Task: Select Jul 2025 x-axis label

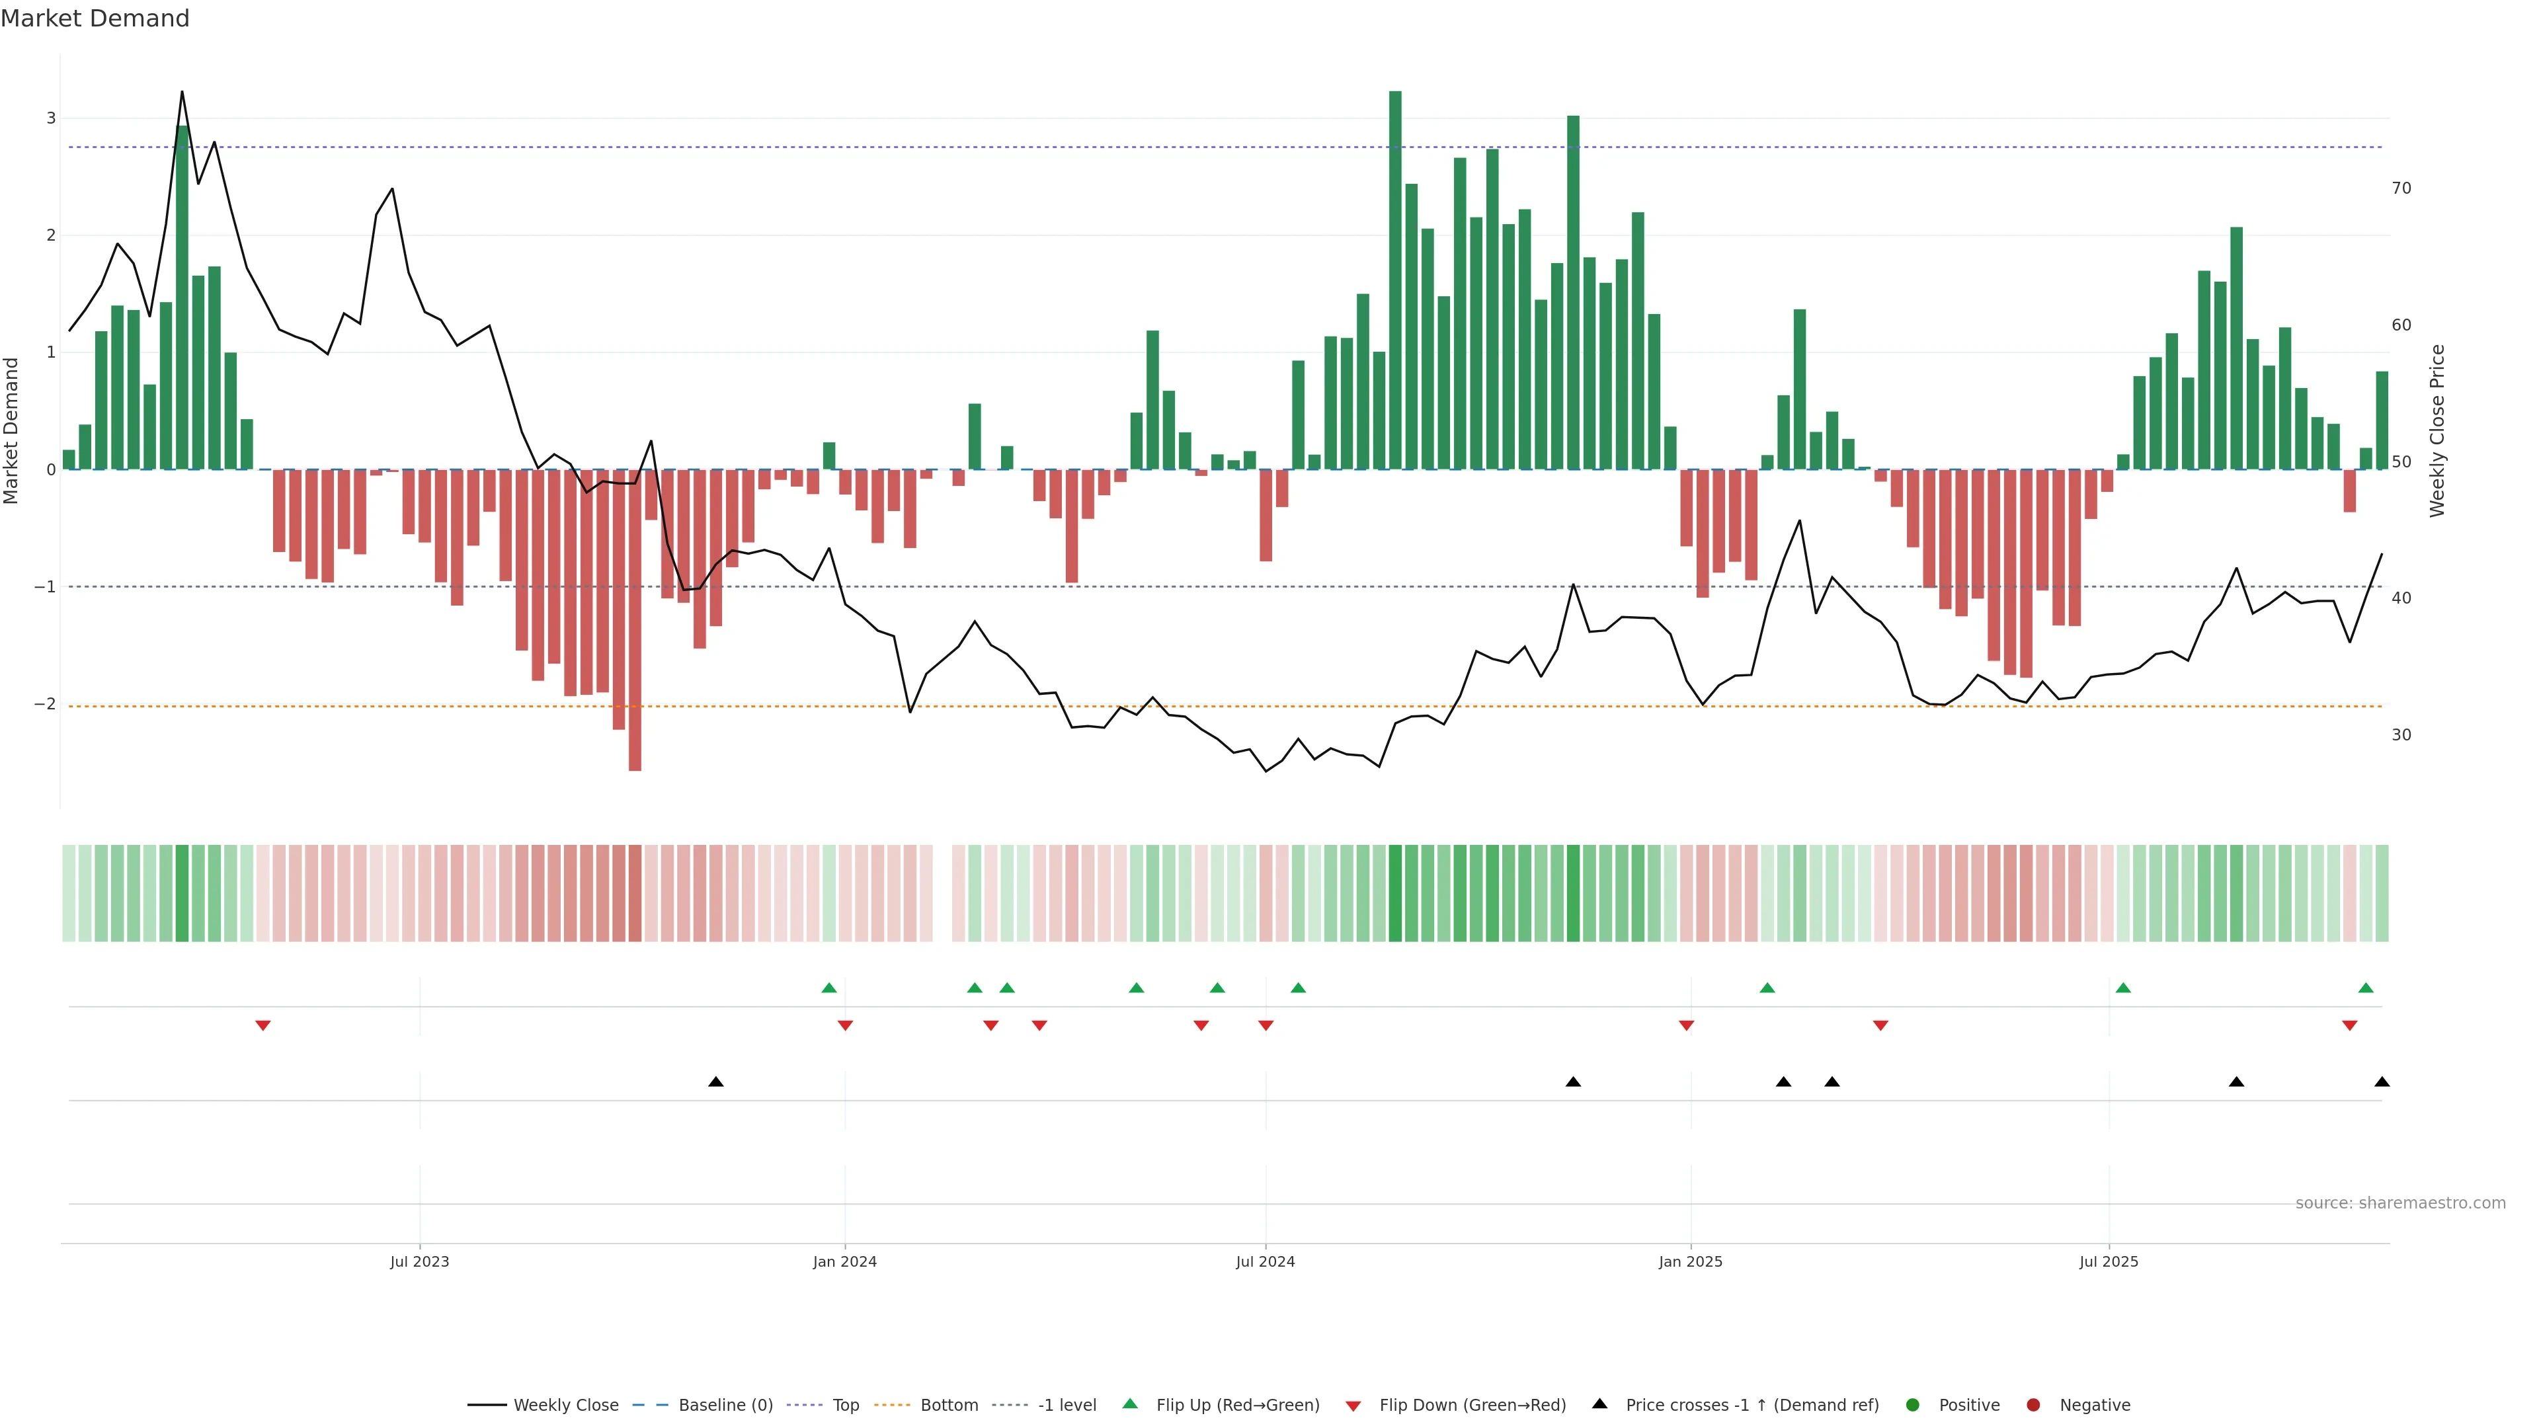Action: pos(2109,1263)
